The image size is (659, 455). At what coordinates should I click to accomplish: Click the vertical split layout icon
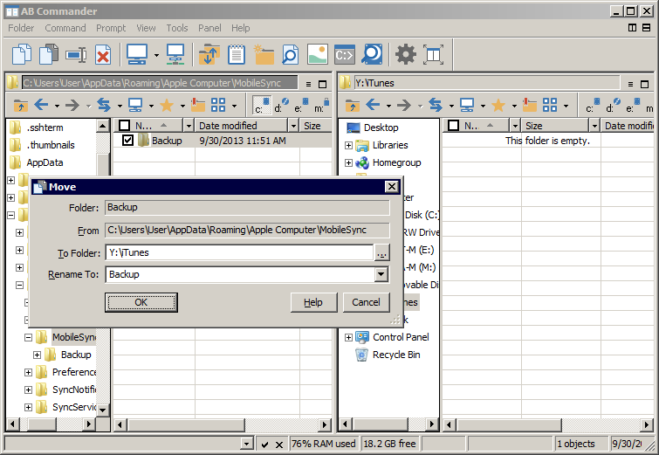[632, 28]
